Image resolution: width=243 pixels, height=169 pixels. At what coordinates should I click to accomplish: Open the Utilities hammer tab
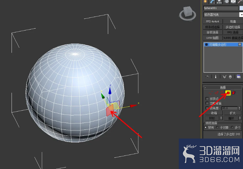[240, 2]
